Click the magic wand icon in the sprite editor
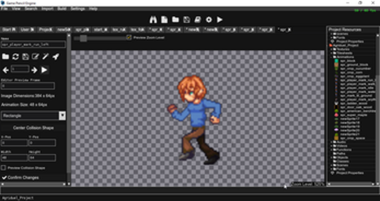The image size is (380, 201). pyautogui.click(x=46, y=57)
